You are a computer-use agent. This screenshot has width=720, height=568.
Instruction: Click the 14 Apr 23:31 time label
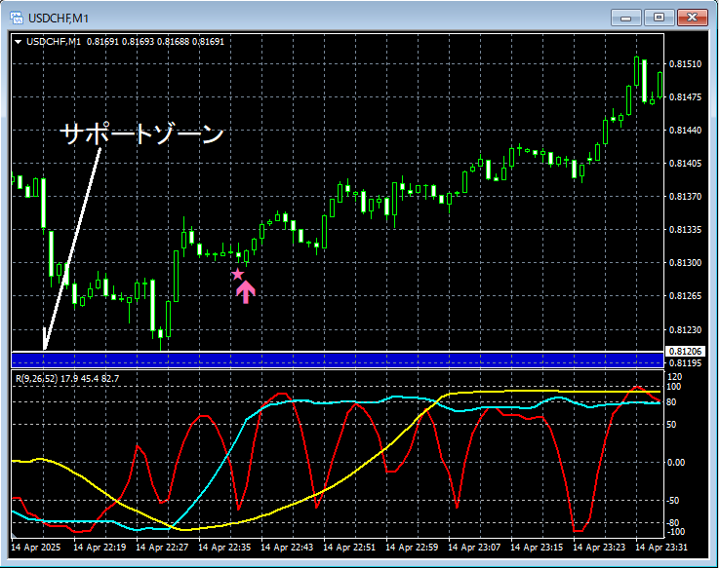(661, 548)
